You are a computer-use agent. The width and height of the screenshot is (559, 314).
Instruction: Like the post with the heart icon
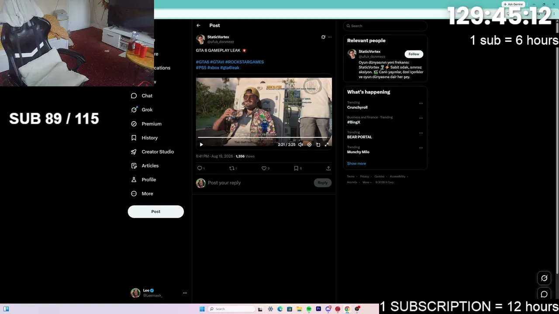click(264, 168)
